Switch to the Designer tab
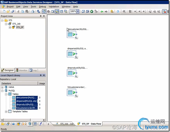Viewport: 170px width, 132px height. click(7, 70)
